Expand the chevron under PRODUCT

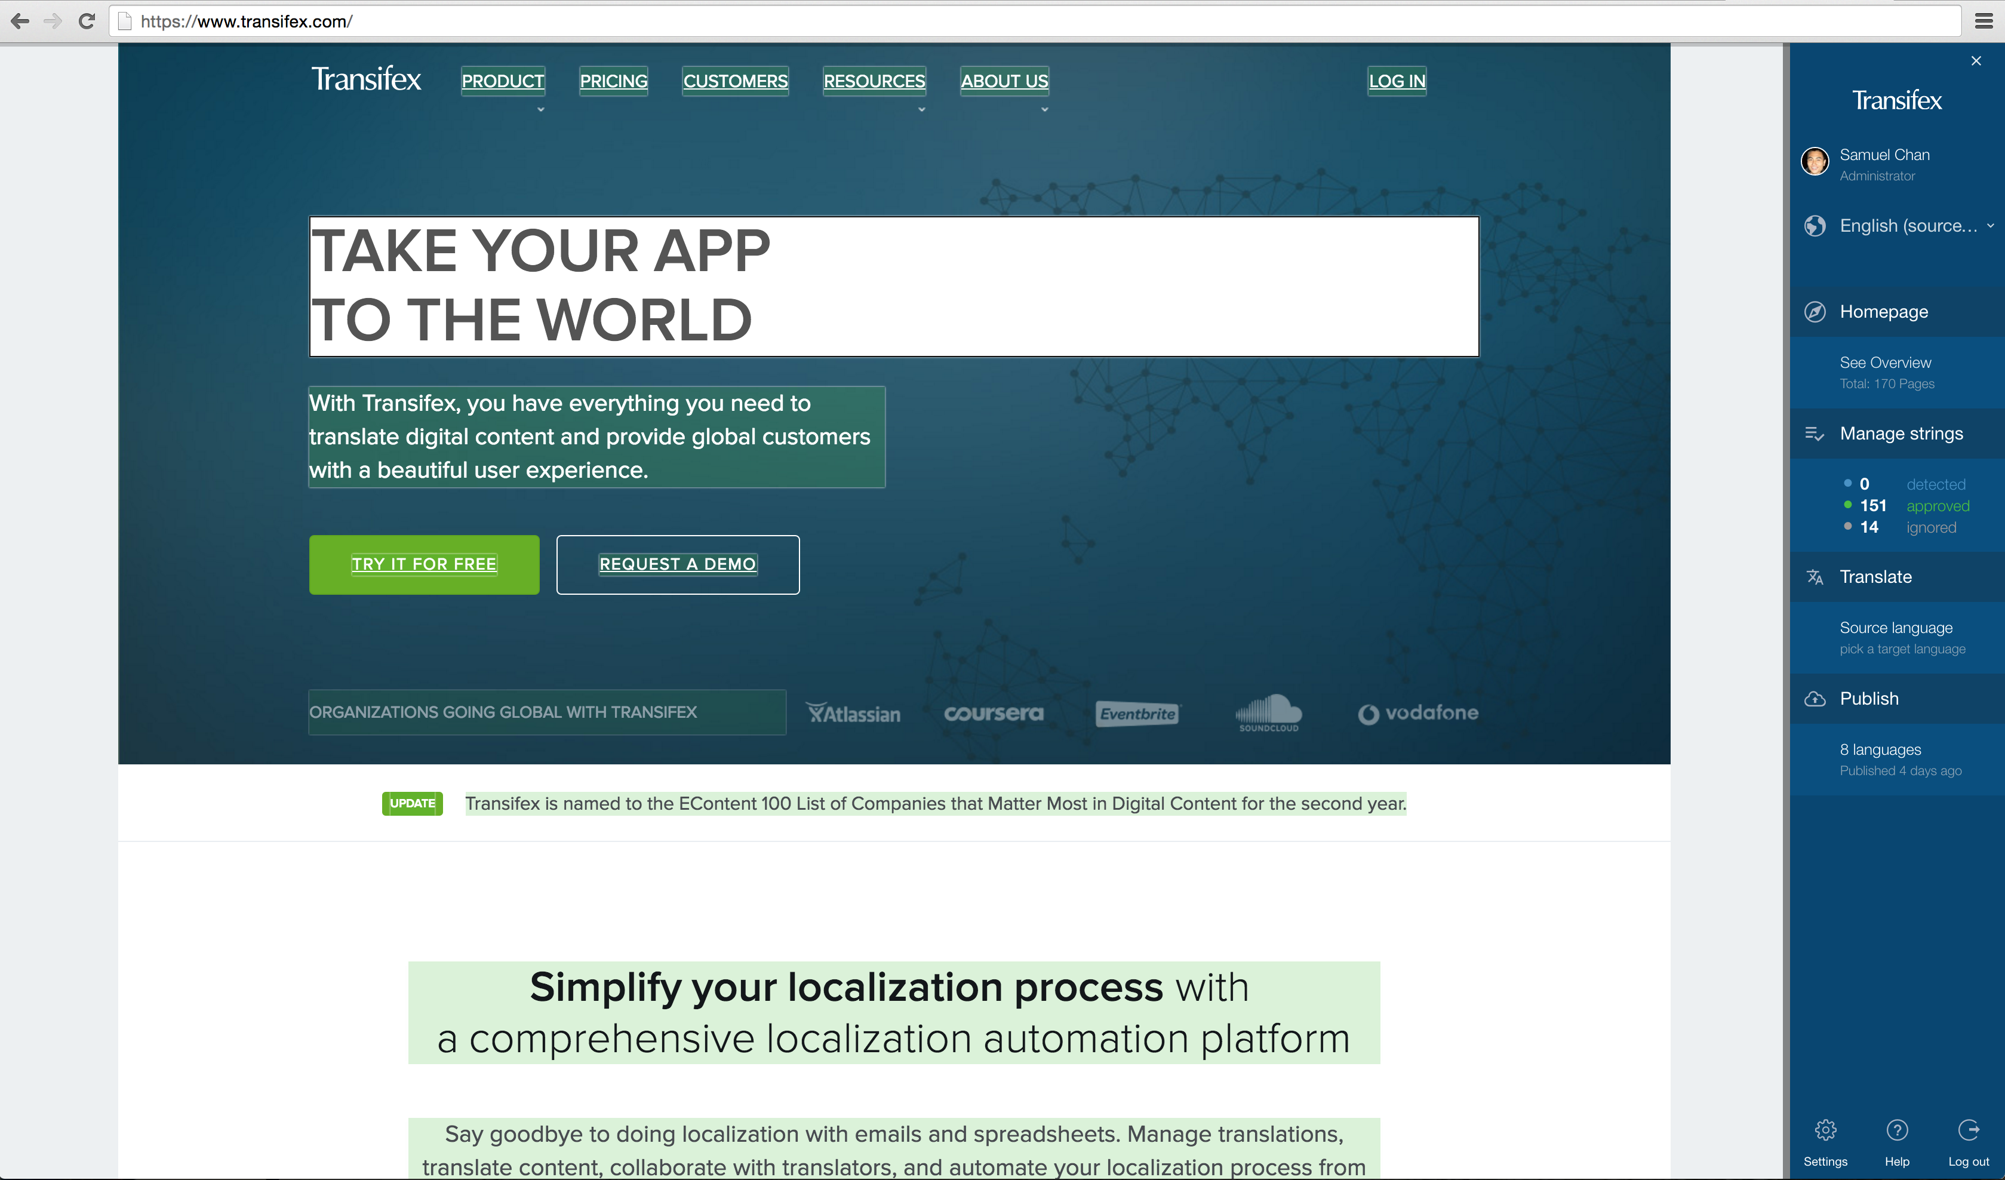pos(540,110)
